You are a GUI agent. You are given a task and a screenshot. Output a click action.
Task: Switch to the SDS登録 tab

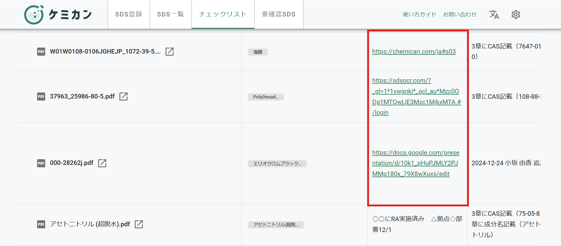[x=129, y=14]
